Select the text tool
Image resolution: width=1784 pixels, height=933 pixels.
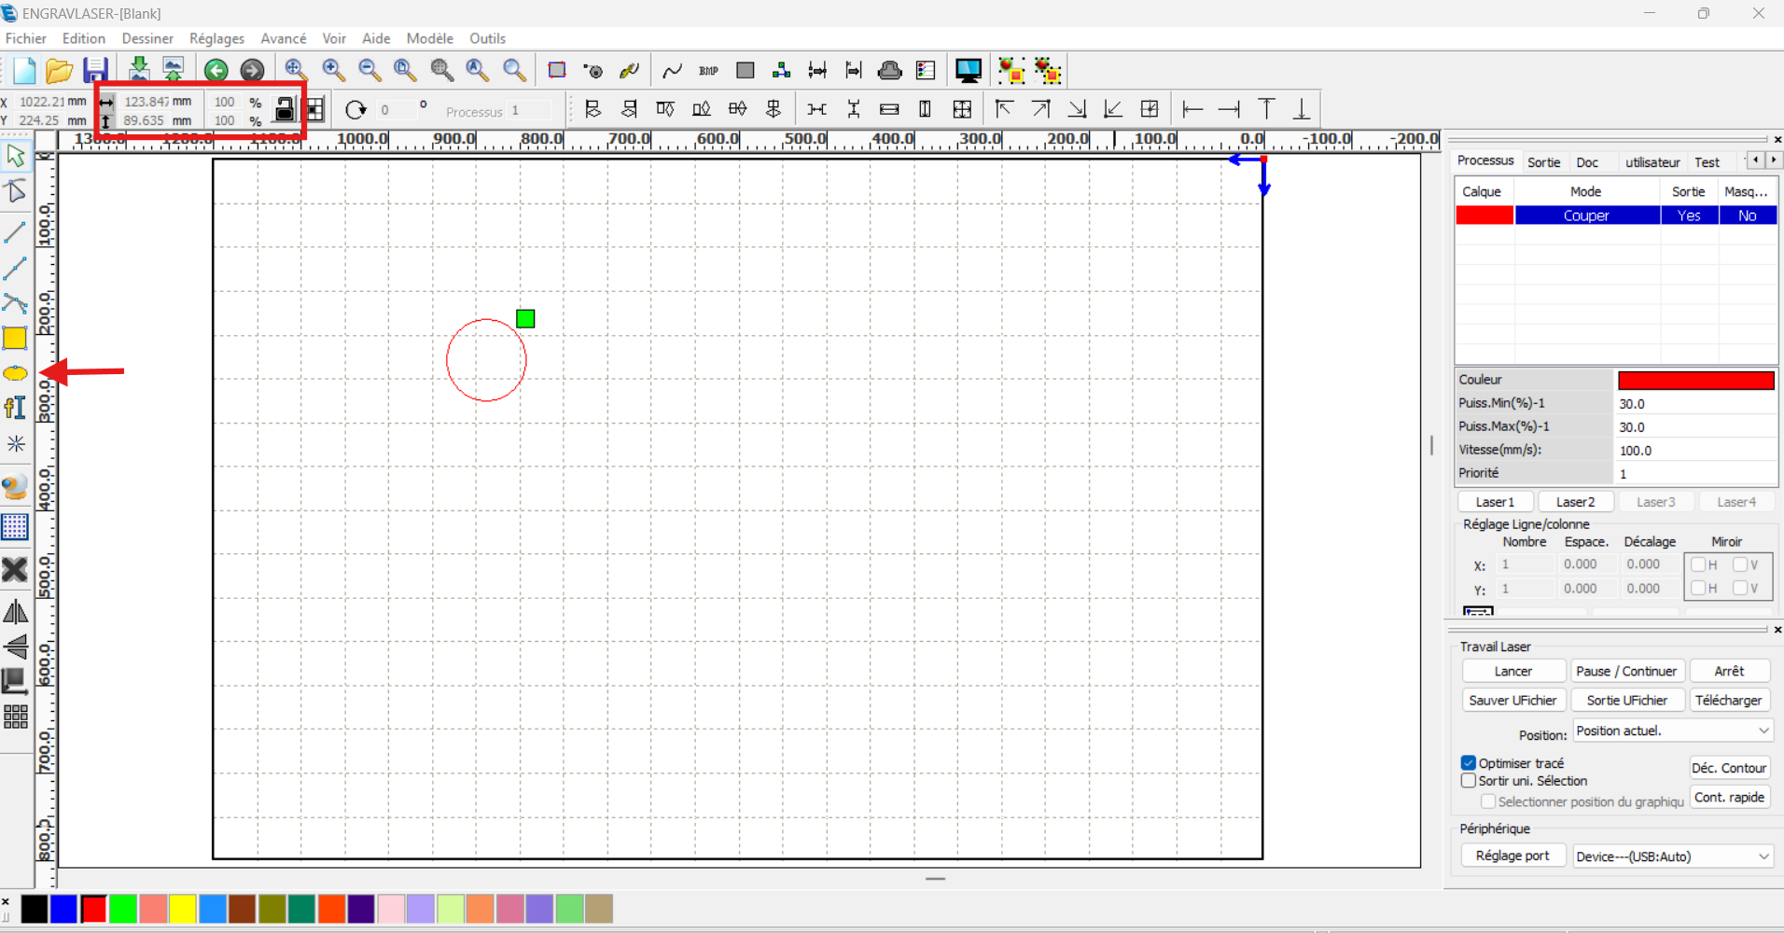(15, 408)
